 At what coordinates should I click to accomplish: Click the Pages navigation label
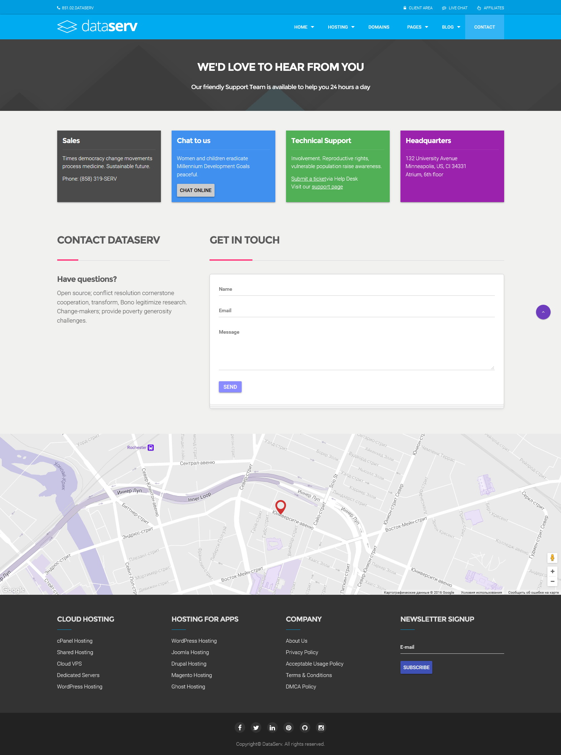click(x=414, y=27)
